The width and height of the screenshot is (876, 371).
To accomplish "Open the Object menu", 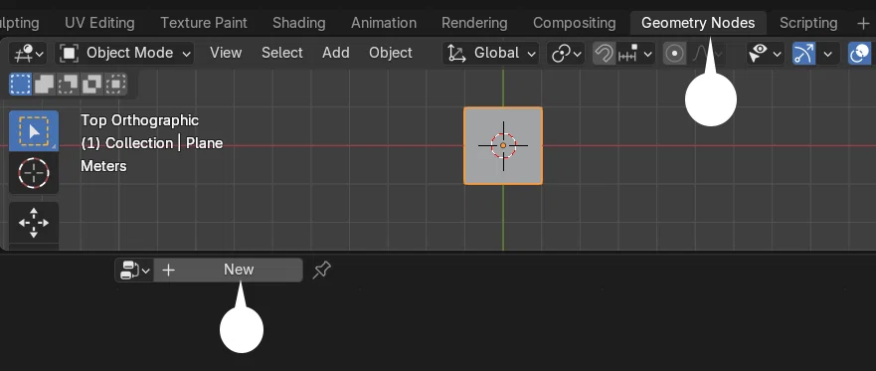I will (391, 53).
